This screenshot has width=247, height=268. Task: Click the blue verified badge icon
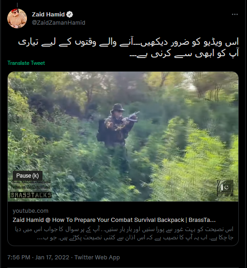pyautogui.click(x=69, y=15)
